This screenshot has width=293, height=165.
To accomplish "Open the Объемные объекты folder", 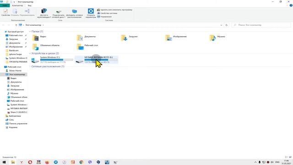I will 46,47.
